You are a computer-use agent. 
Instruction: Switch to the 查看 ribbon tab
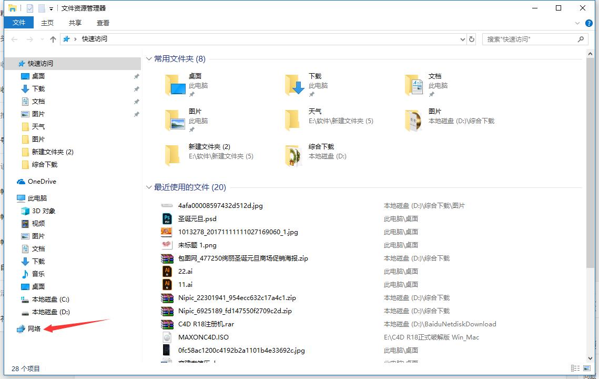tap(103, 23)
